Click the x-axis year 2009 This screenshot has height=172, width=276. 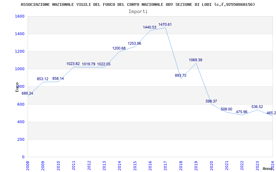[x=43, y=165]
